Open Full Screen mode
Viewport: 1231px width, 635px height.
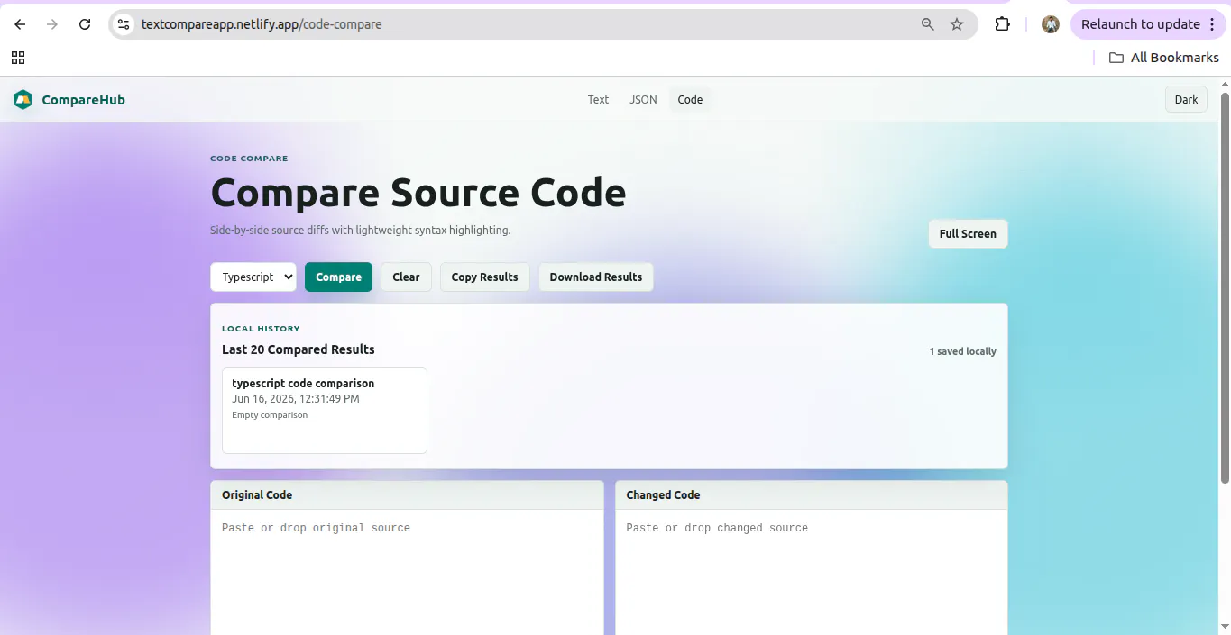coord(968,234)
